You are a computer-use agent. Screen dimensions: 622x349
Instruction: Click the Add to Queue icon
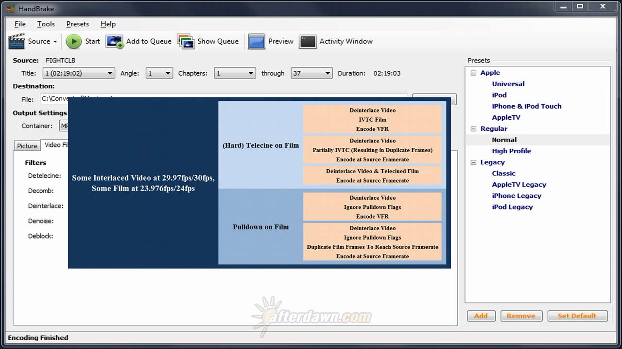tap(115, 41)
